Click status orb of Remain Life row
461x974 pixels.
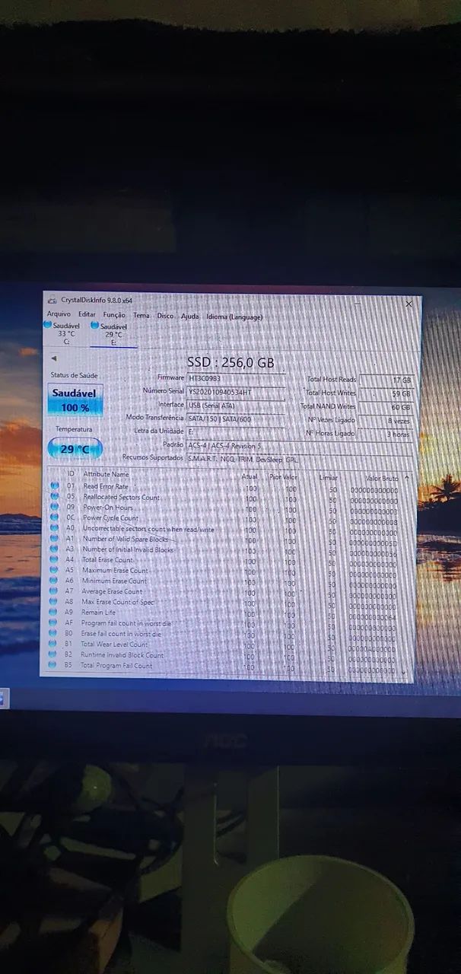(x=54, y=613)
